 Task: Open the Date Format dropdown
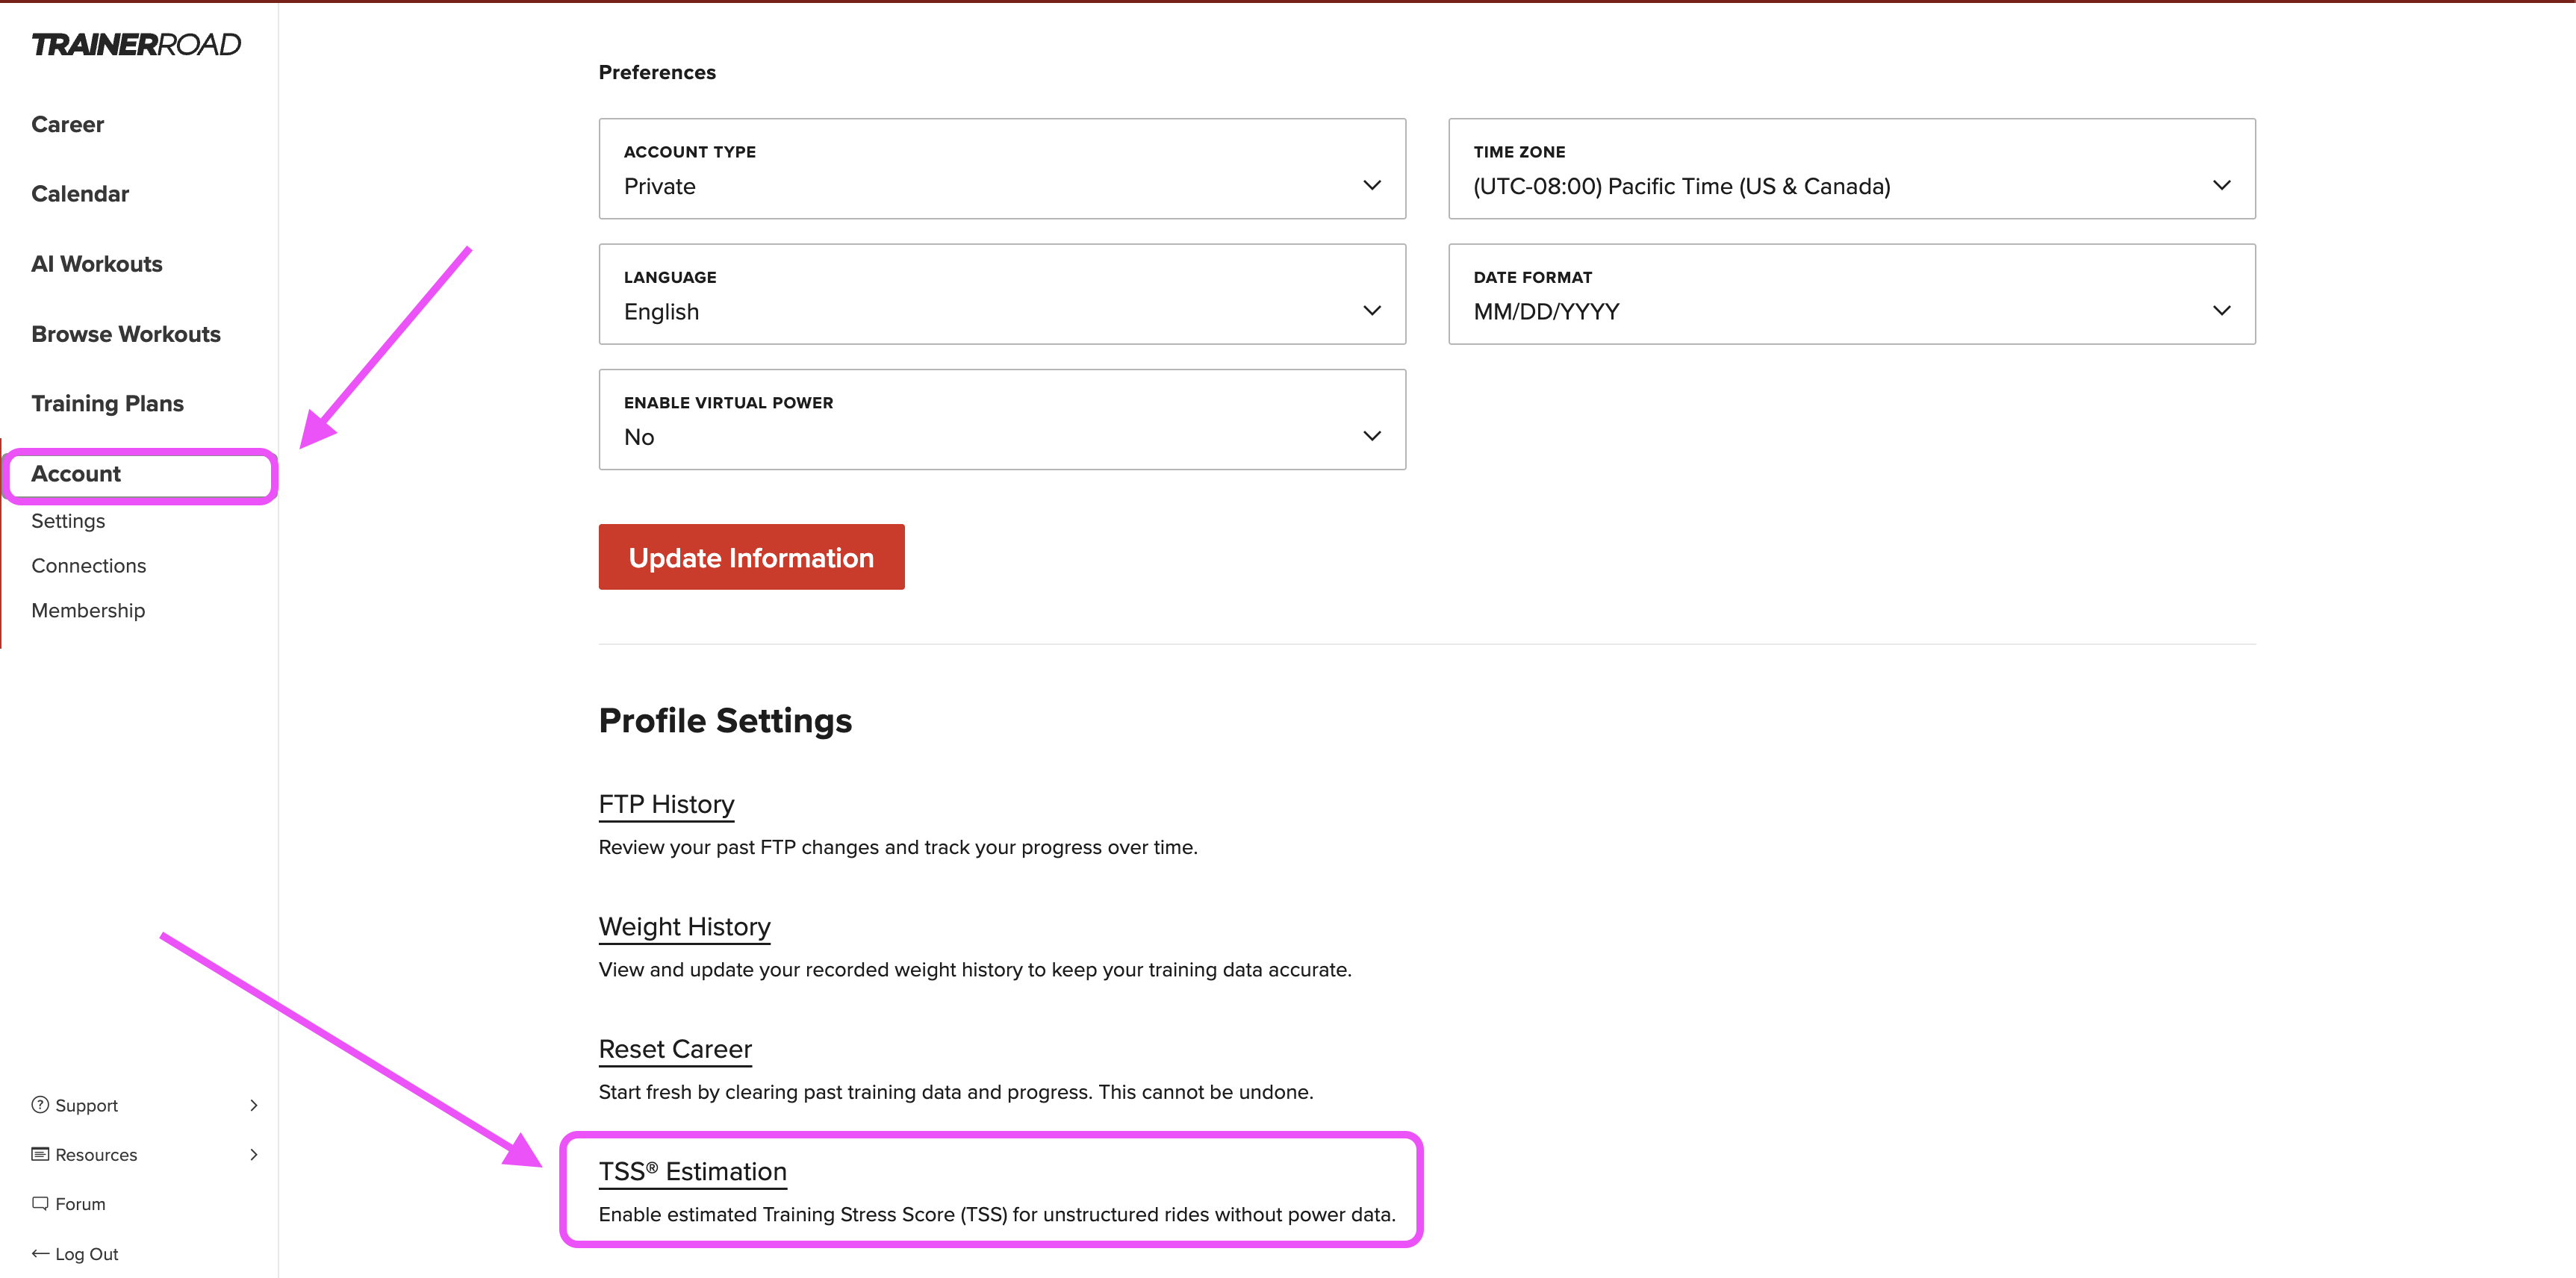[1851, 294]
